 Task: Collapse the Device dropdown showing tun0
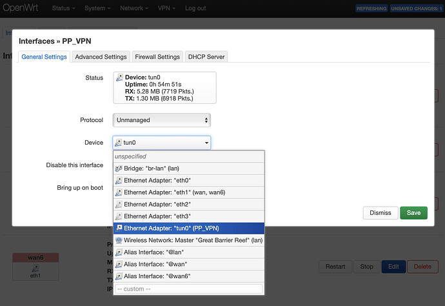(161, 143)
